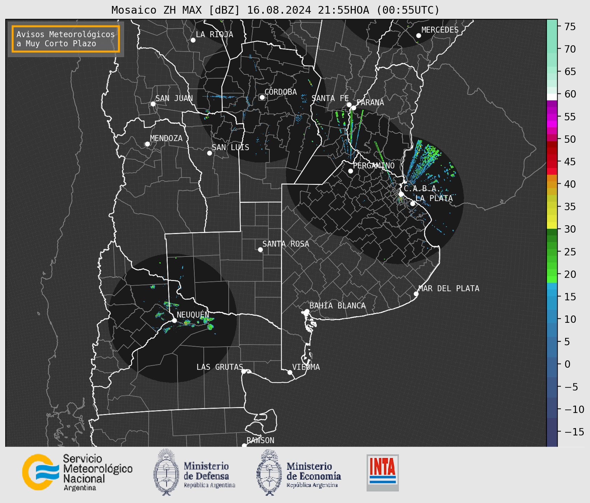Screen dimensions: 590x503
Task: Select the white marker dot for Mercedes
Action: click(x=419, y=36)
